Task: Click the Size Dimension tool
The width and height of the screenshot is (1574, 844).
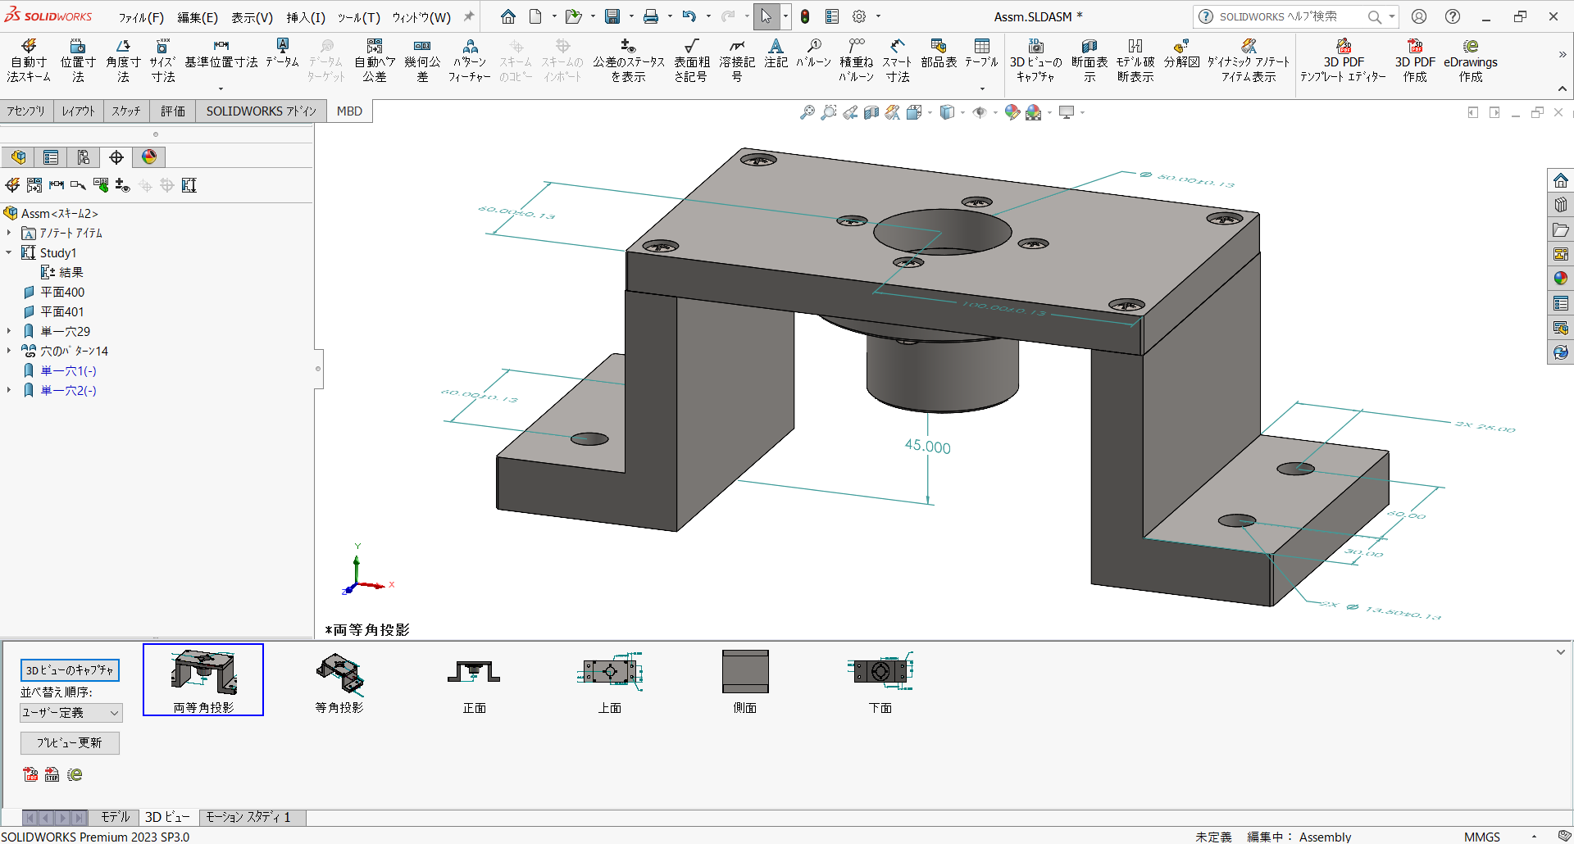Action: tap(162, 61)
